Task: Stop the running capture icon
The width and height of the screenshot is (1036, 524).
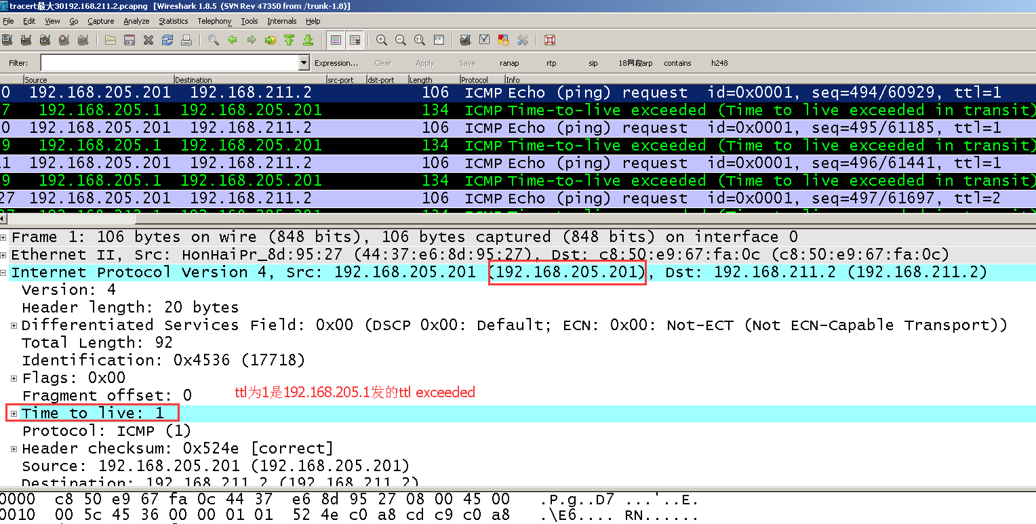Action: coord(64,40)
